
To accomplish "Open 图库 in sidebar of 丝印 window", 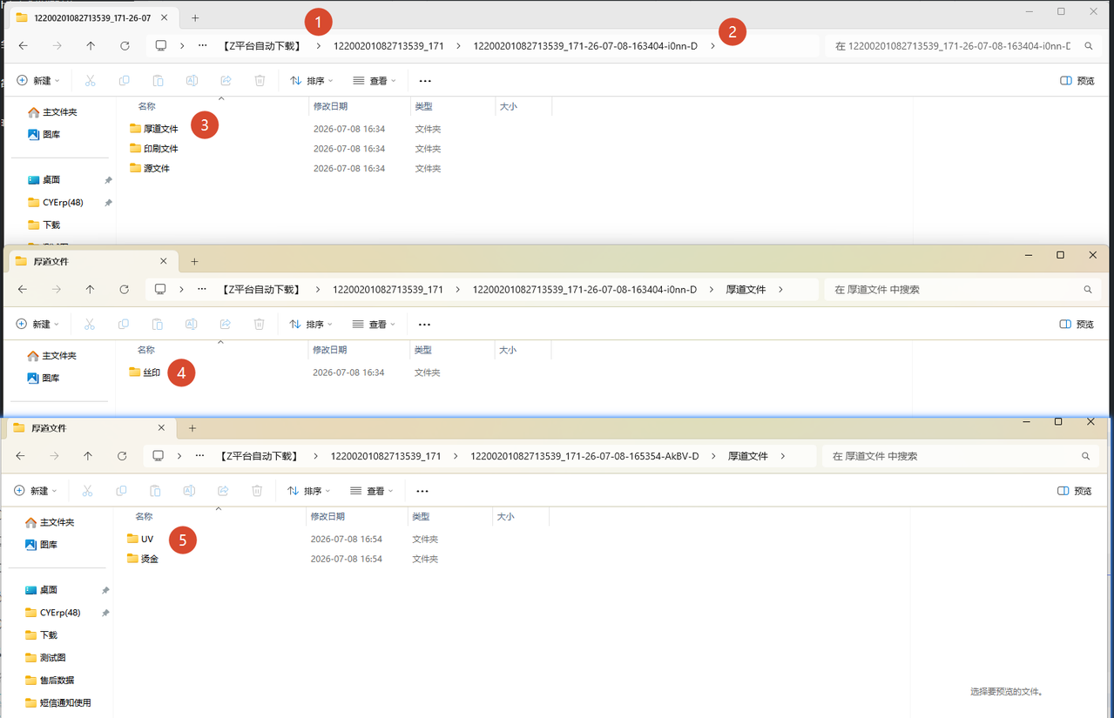I will pyautogui.click(x=44, y=378).
